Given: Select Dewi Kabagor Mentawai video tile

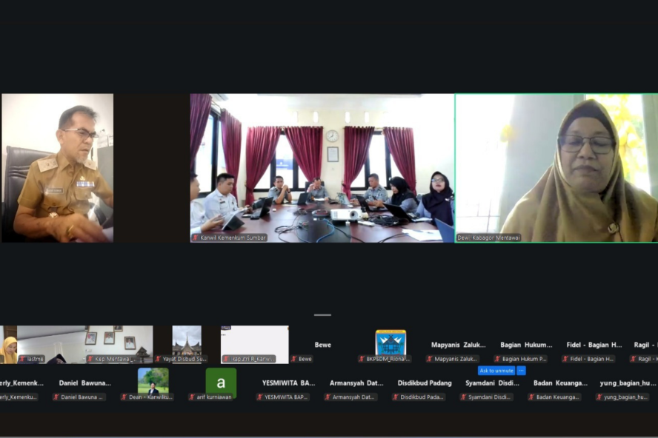Looking at the screenshot, I should click(556, 167).
